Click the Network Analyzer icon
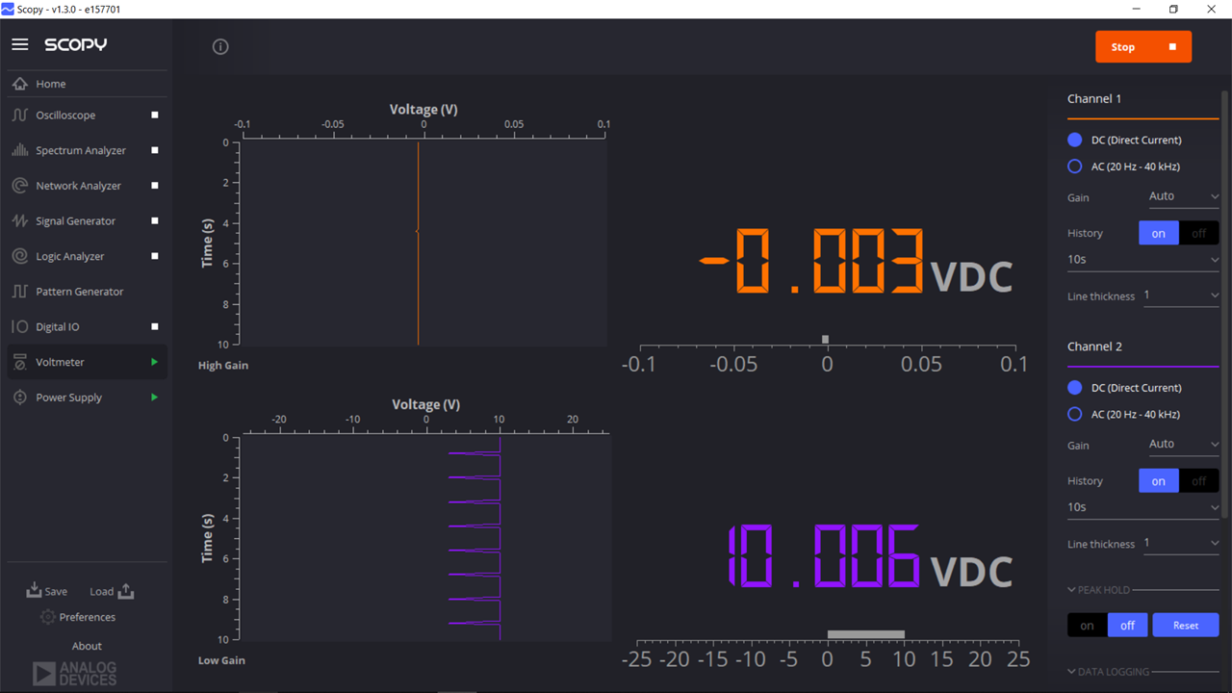This screenshot has width=1232, height=693. click(x=20, y=186)
